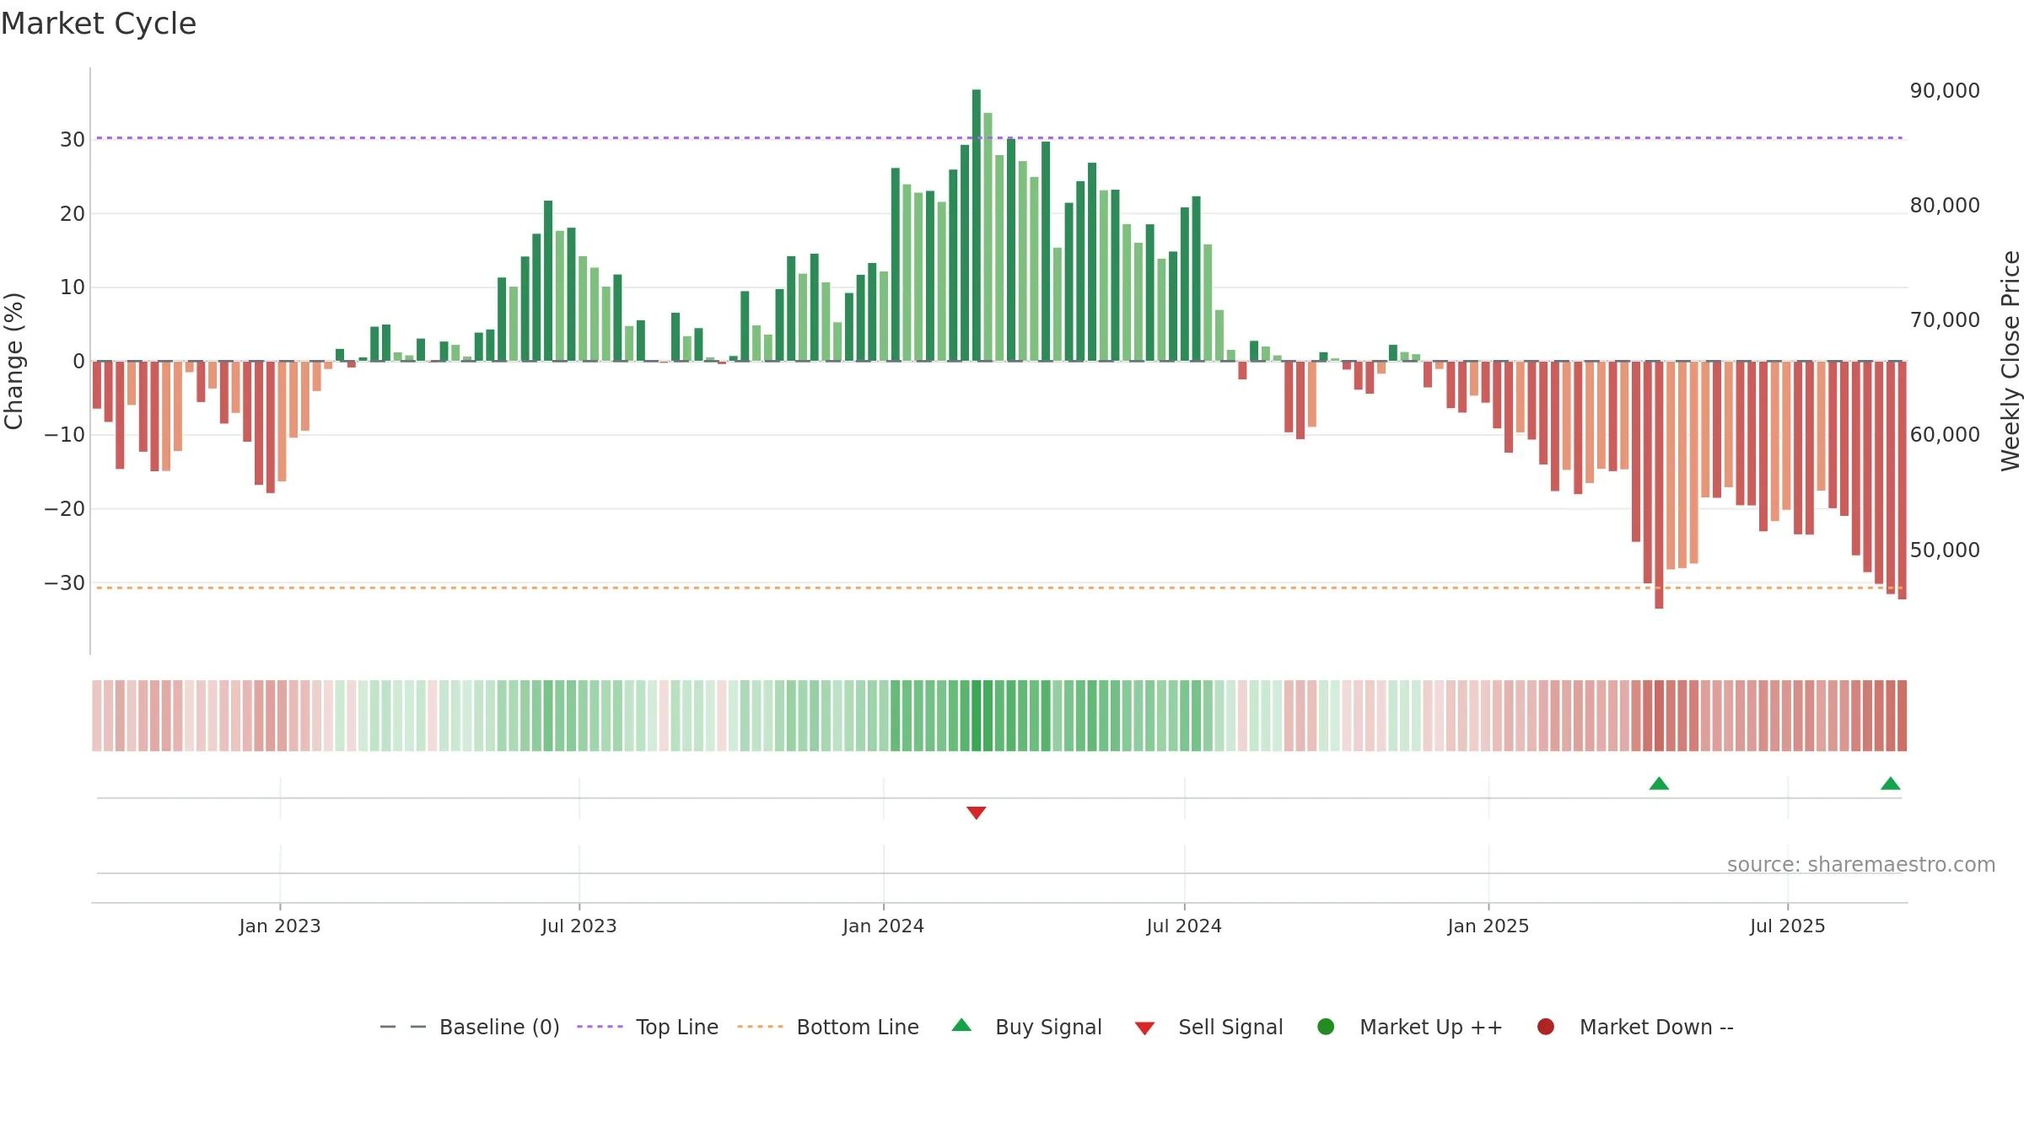Image resolution: width=2024 pixels, height=1138 pixels.
Task: Click the Weekly Close Price axis title
Action: [x=2011, y=361]
